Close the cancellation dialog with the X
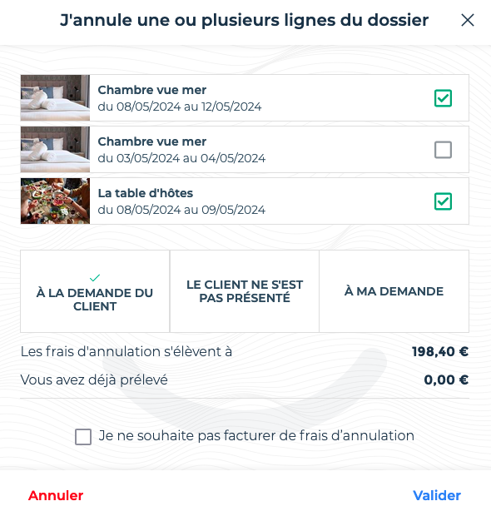The image size is (491, 516). click(468, 20)
